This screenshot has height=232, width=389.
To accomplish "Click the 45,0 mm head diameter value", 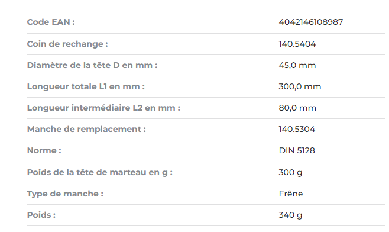I will pos(297,65).
